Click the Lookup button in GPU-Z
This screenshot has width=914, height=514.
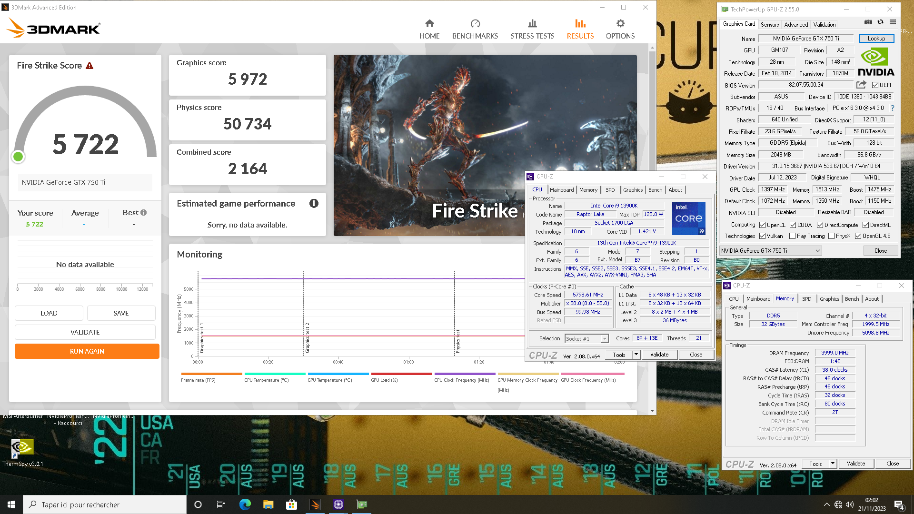[876, 39]
